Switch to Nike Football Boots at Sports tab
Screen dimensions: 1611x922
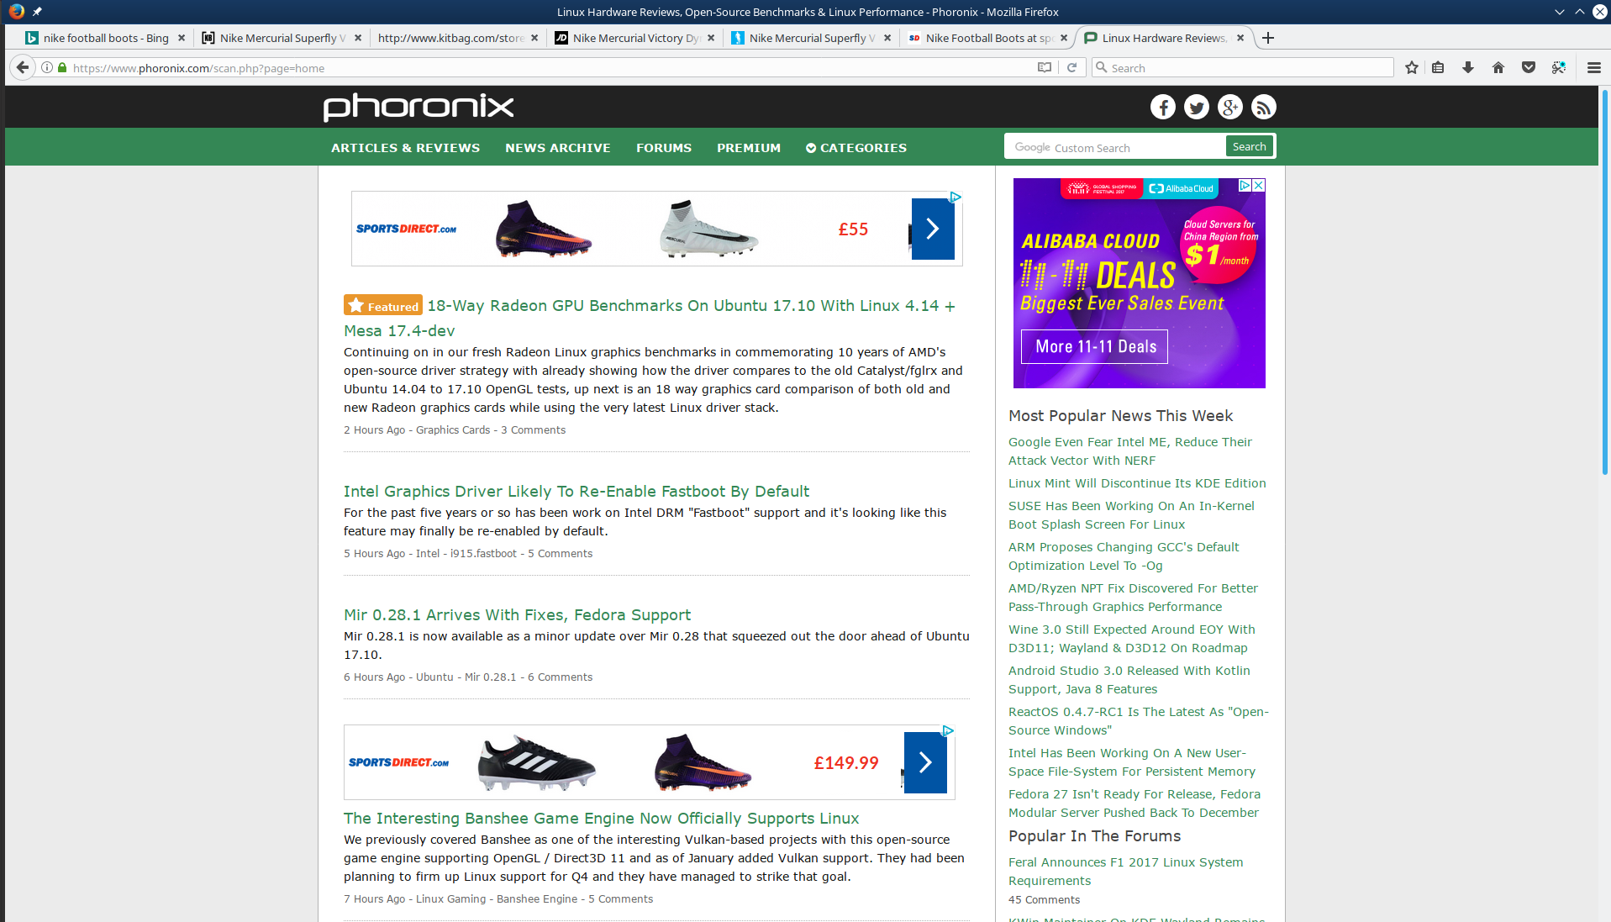[989, 38]
